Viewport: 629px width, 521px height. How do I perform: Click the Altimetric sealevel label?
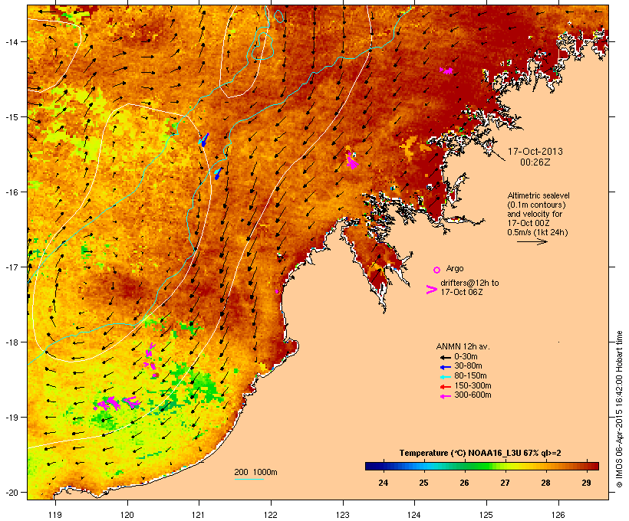[x=538, y=195]
